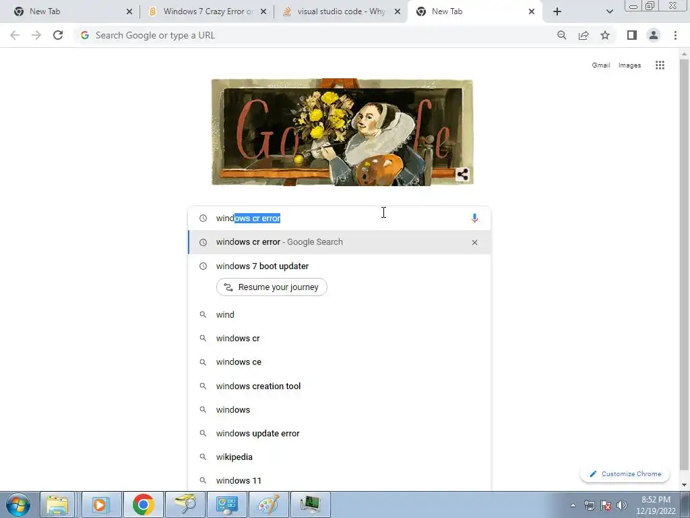Click the voice search microphone icon
Screen dimensions: 690x518
click(474, 218)
